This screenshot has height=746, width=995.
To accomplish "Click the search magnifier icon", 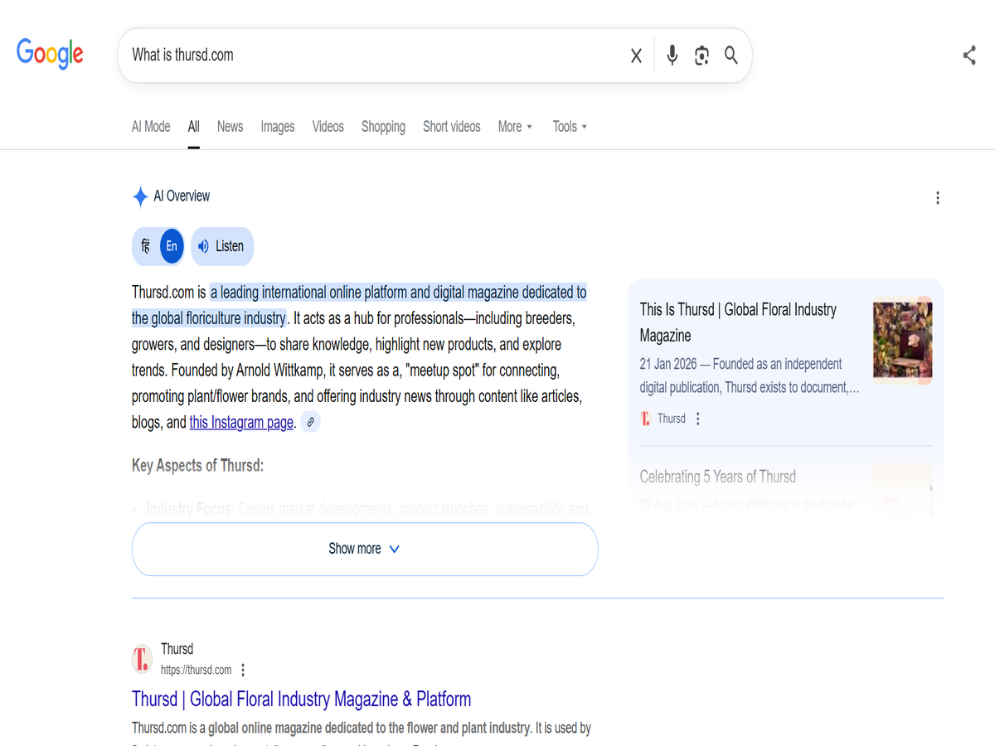I will (x=730, y=56).
